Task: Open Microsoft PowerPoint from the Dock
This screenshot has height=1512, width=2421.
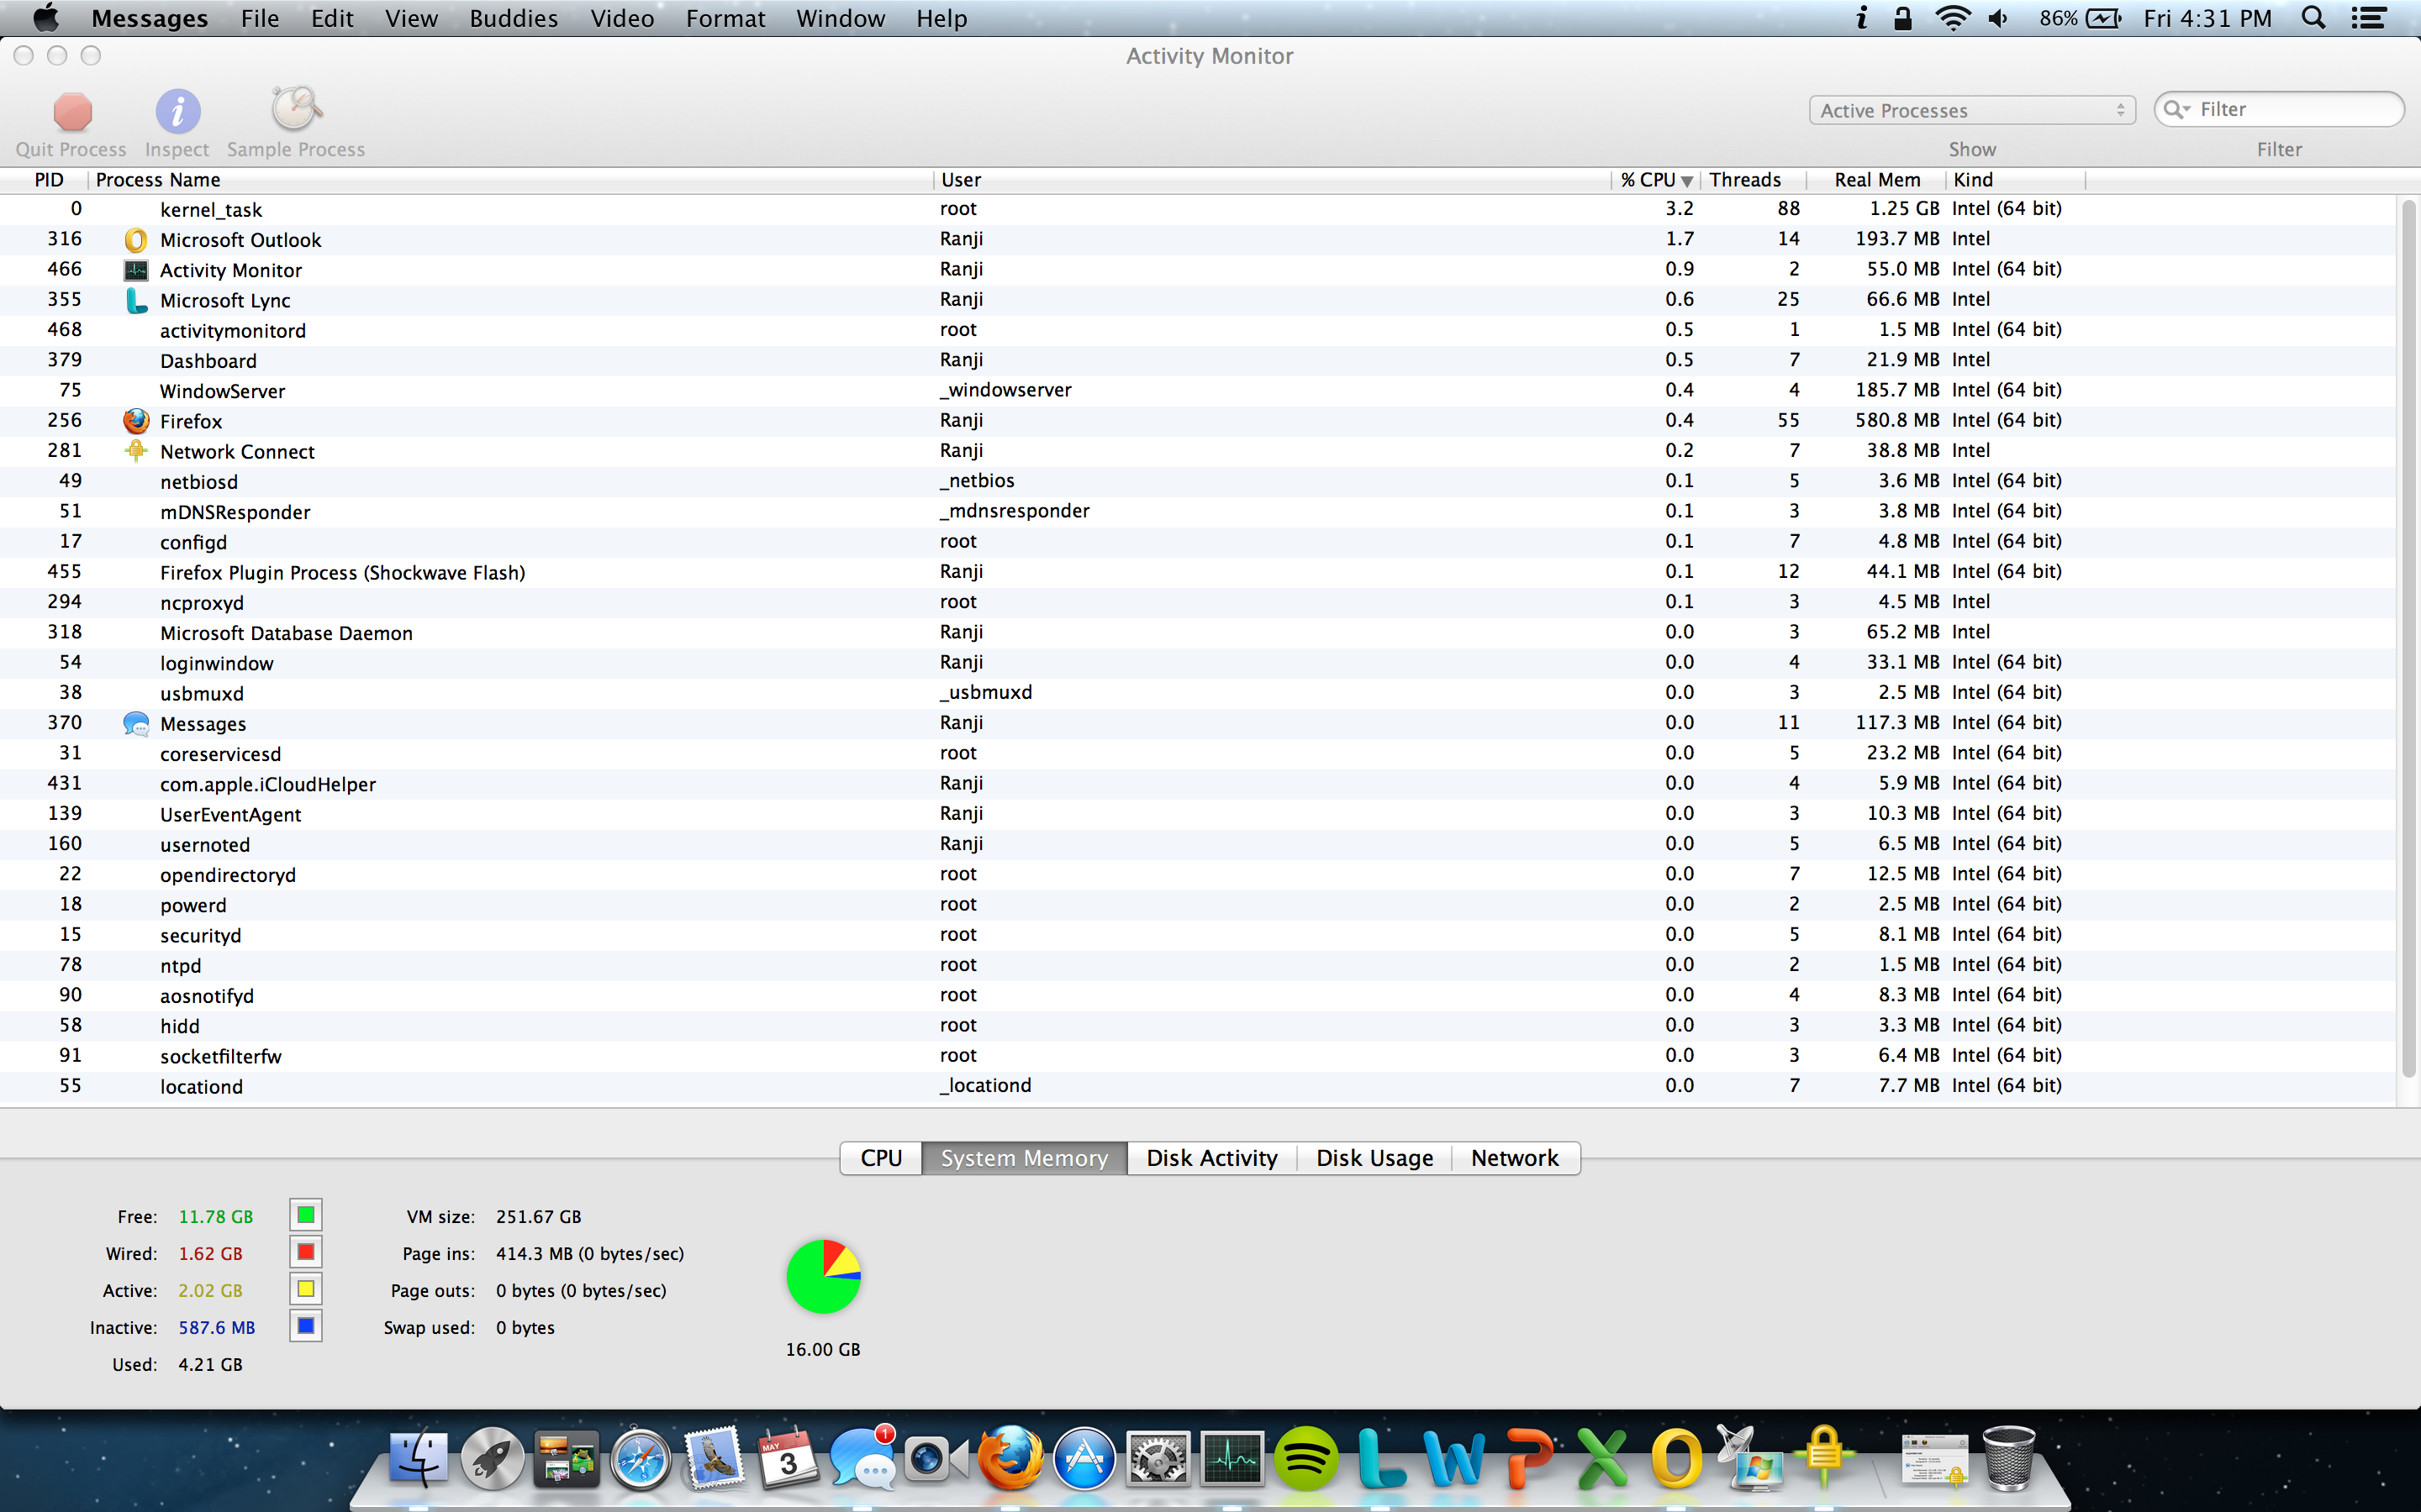Action: (1530, 1459)
